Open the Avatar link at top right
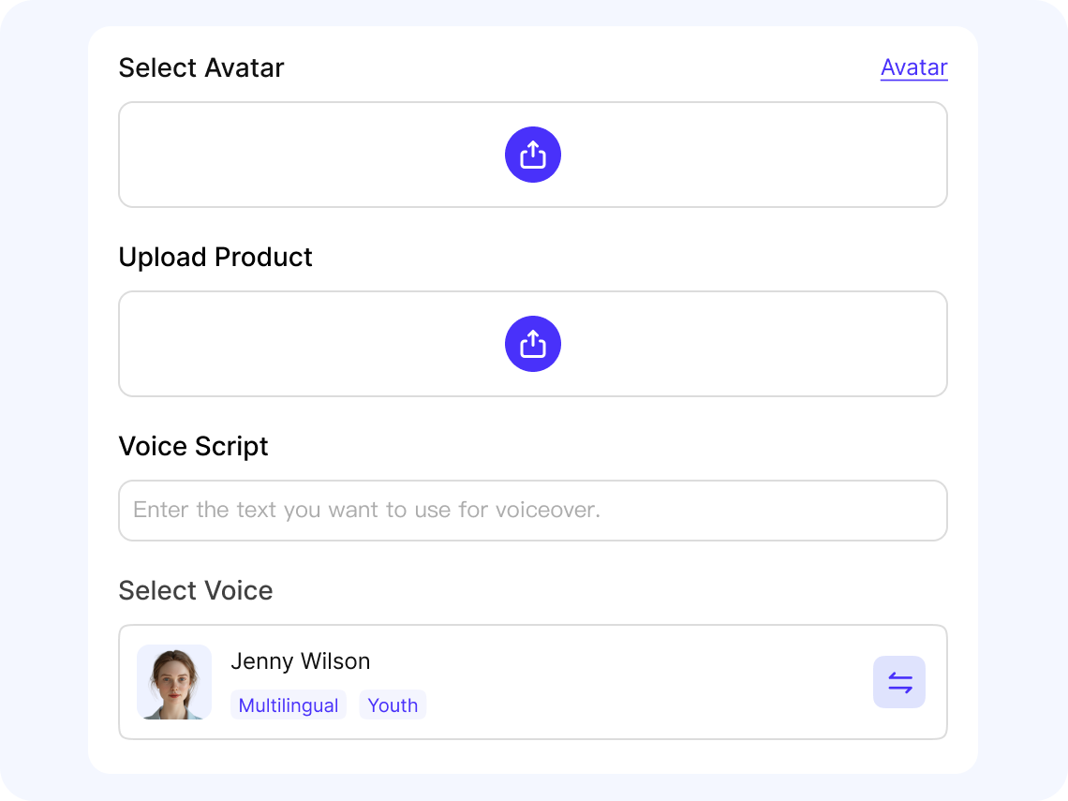This screenshot has height=801, width=1068. pyautogui.click(x=913, y=67)
